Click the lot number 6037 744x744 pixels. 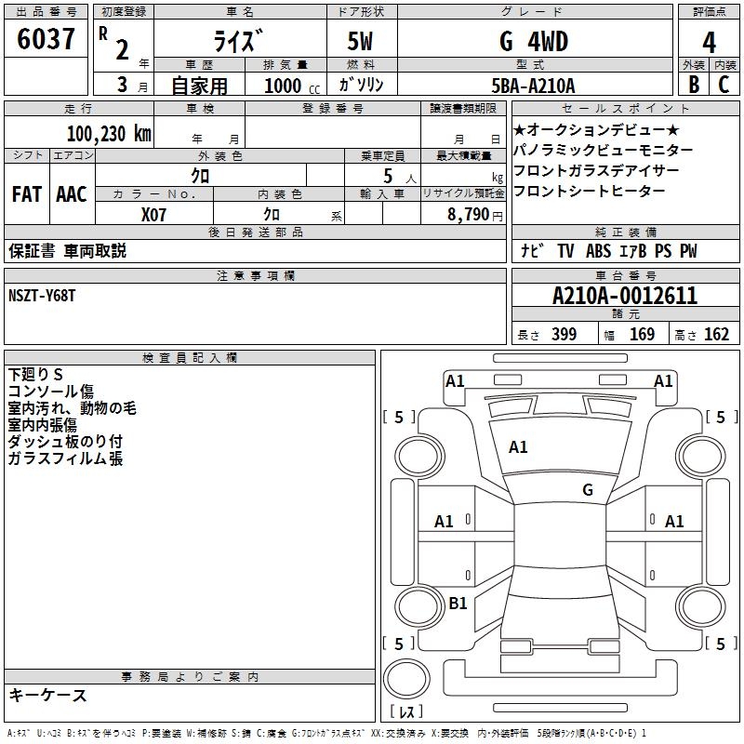point(46,38)
